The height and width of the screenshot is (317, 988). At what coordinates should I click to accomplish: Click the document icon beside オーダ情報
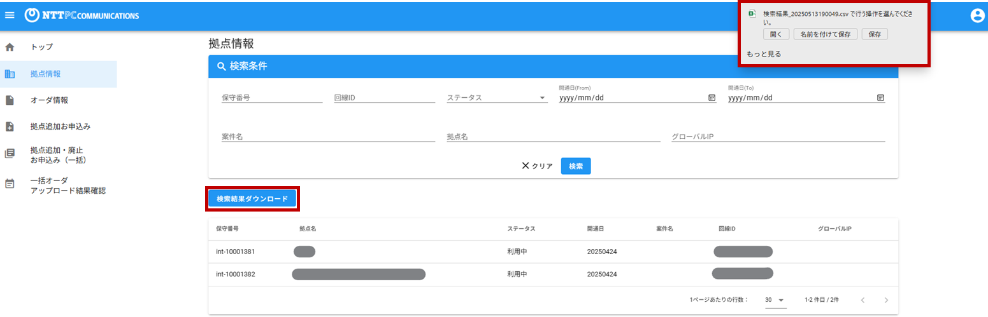[10, 100]
